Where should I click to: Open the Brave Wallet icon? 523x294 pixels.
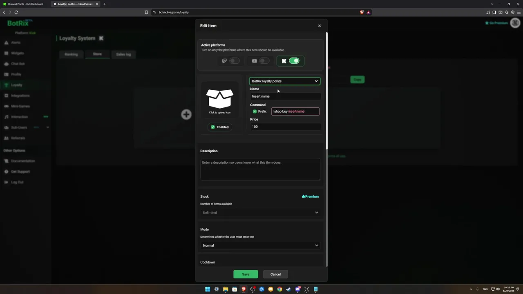pyautogui.click(x=501, y=12)
